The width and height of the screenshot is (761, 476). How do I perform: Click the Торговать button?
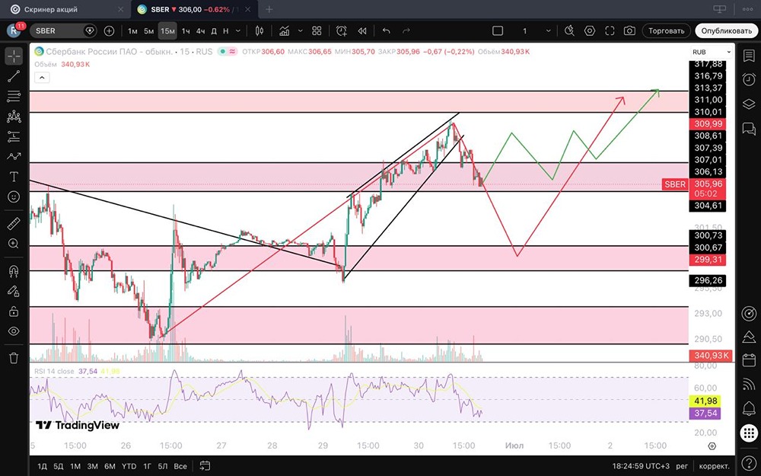(x=667, y=30)
